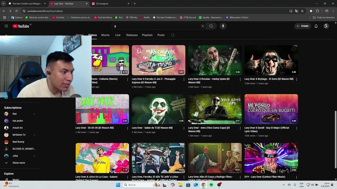Click the install app icon in address bar
Screen dimensions: 337x189
click(291, 11)
